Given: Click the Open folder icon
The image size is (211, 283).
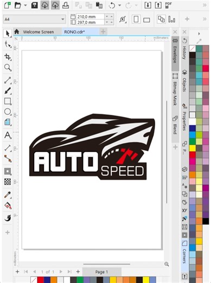Looking at the screenshot, I should click(18, 5).
